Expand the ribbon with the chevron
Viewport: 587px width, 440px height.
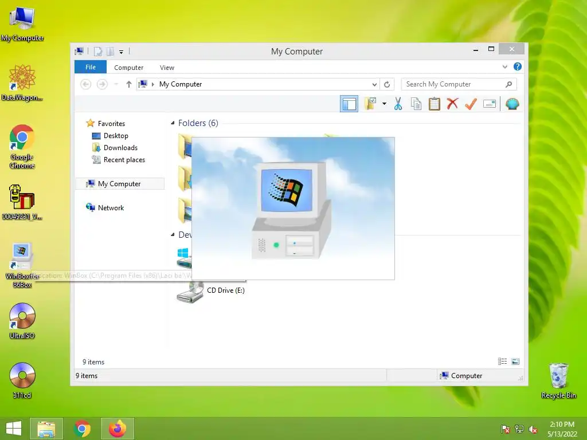click(x=504, y=66)
